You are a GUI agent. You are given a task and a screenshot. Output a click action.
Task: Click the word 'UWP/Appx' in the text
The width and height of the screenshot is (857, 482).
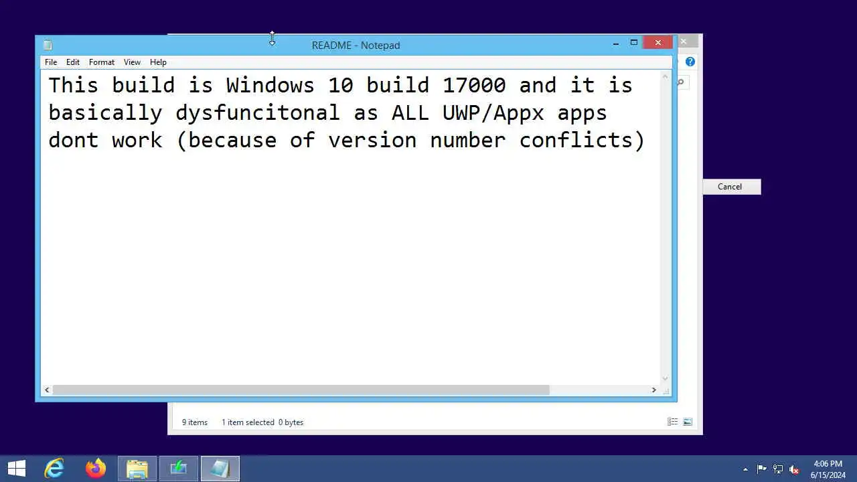tap(493, 112)
